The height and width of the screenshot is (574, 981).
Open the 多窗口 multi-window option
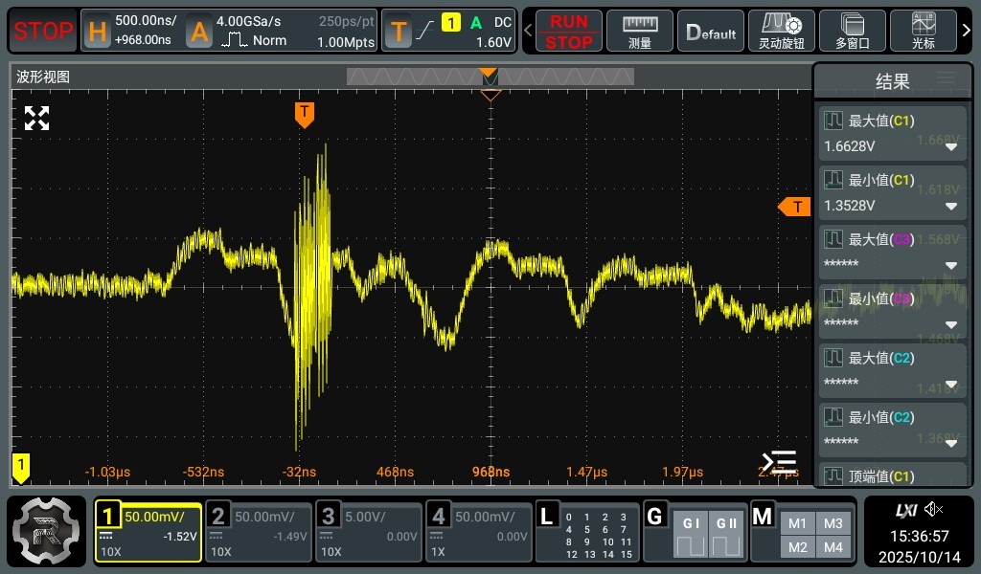click(852, 31)
